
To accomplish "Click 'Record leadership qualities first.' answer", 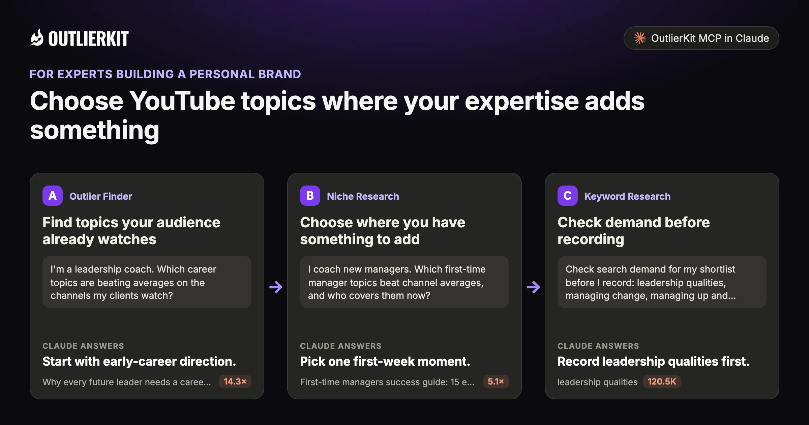I will pos(653,361).
